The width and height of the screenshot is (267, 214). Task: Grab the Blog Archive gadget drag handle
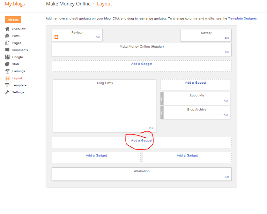tap(162, 112)
